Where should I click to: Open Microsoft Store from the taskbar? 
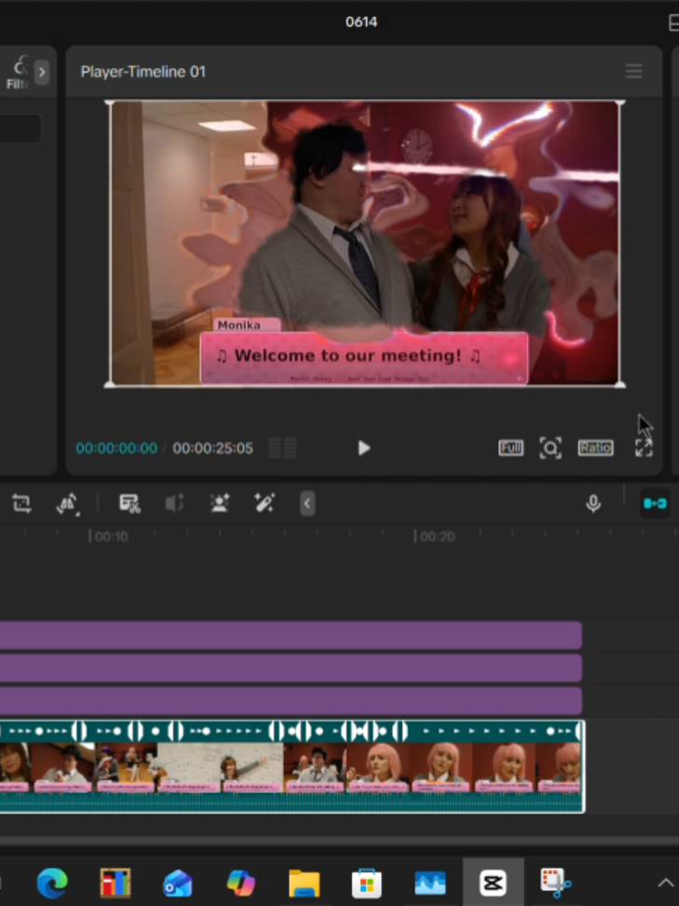point(367,883)
